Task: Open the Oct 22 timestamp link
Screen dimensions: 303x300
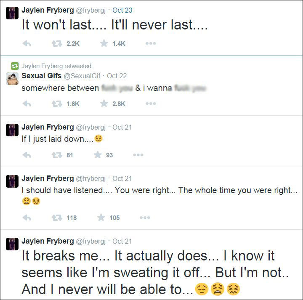Action: (x=117, y=76)
